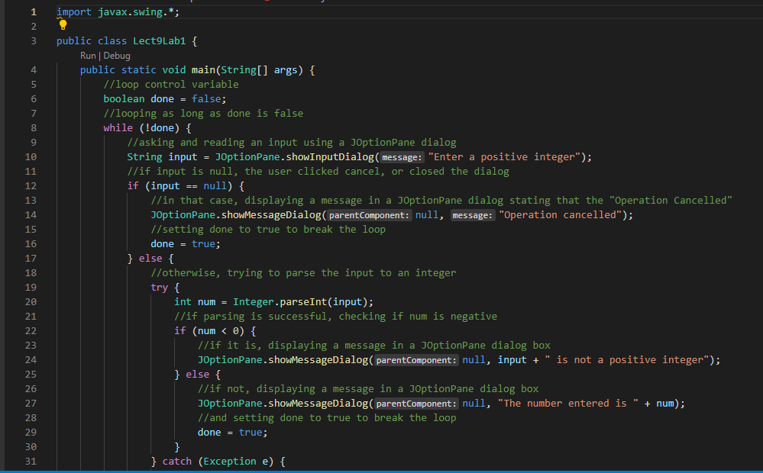The width and height of the screenshot is (763, 473).
Task: Click the yellow lightbulb quick fix icon
Action: point(62,25)
